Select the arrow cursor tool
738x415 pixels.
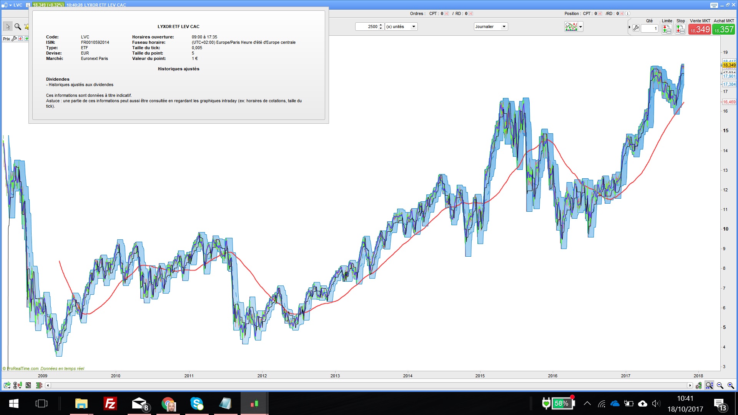(8, 27)
